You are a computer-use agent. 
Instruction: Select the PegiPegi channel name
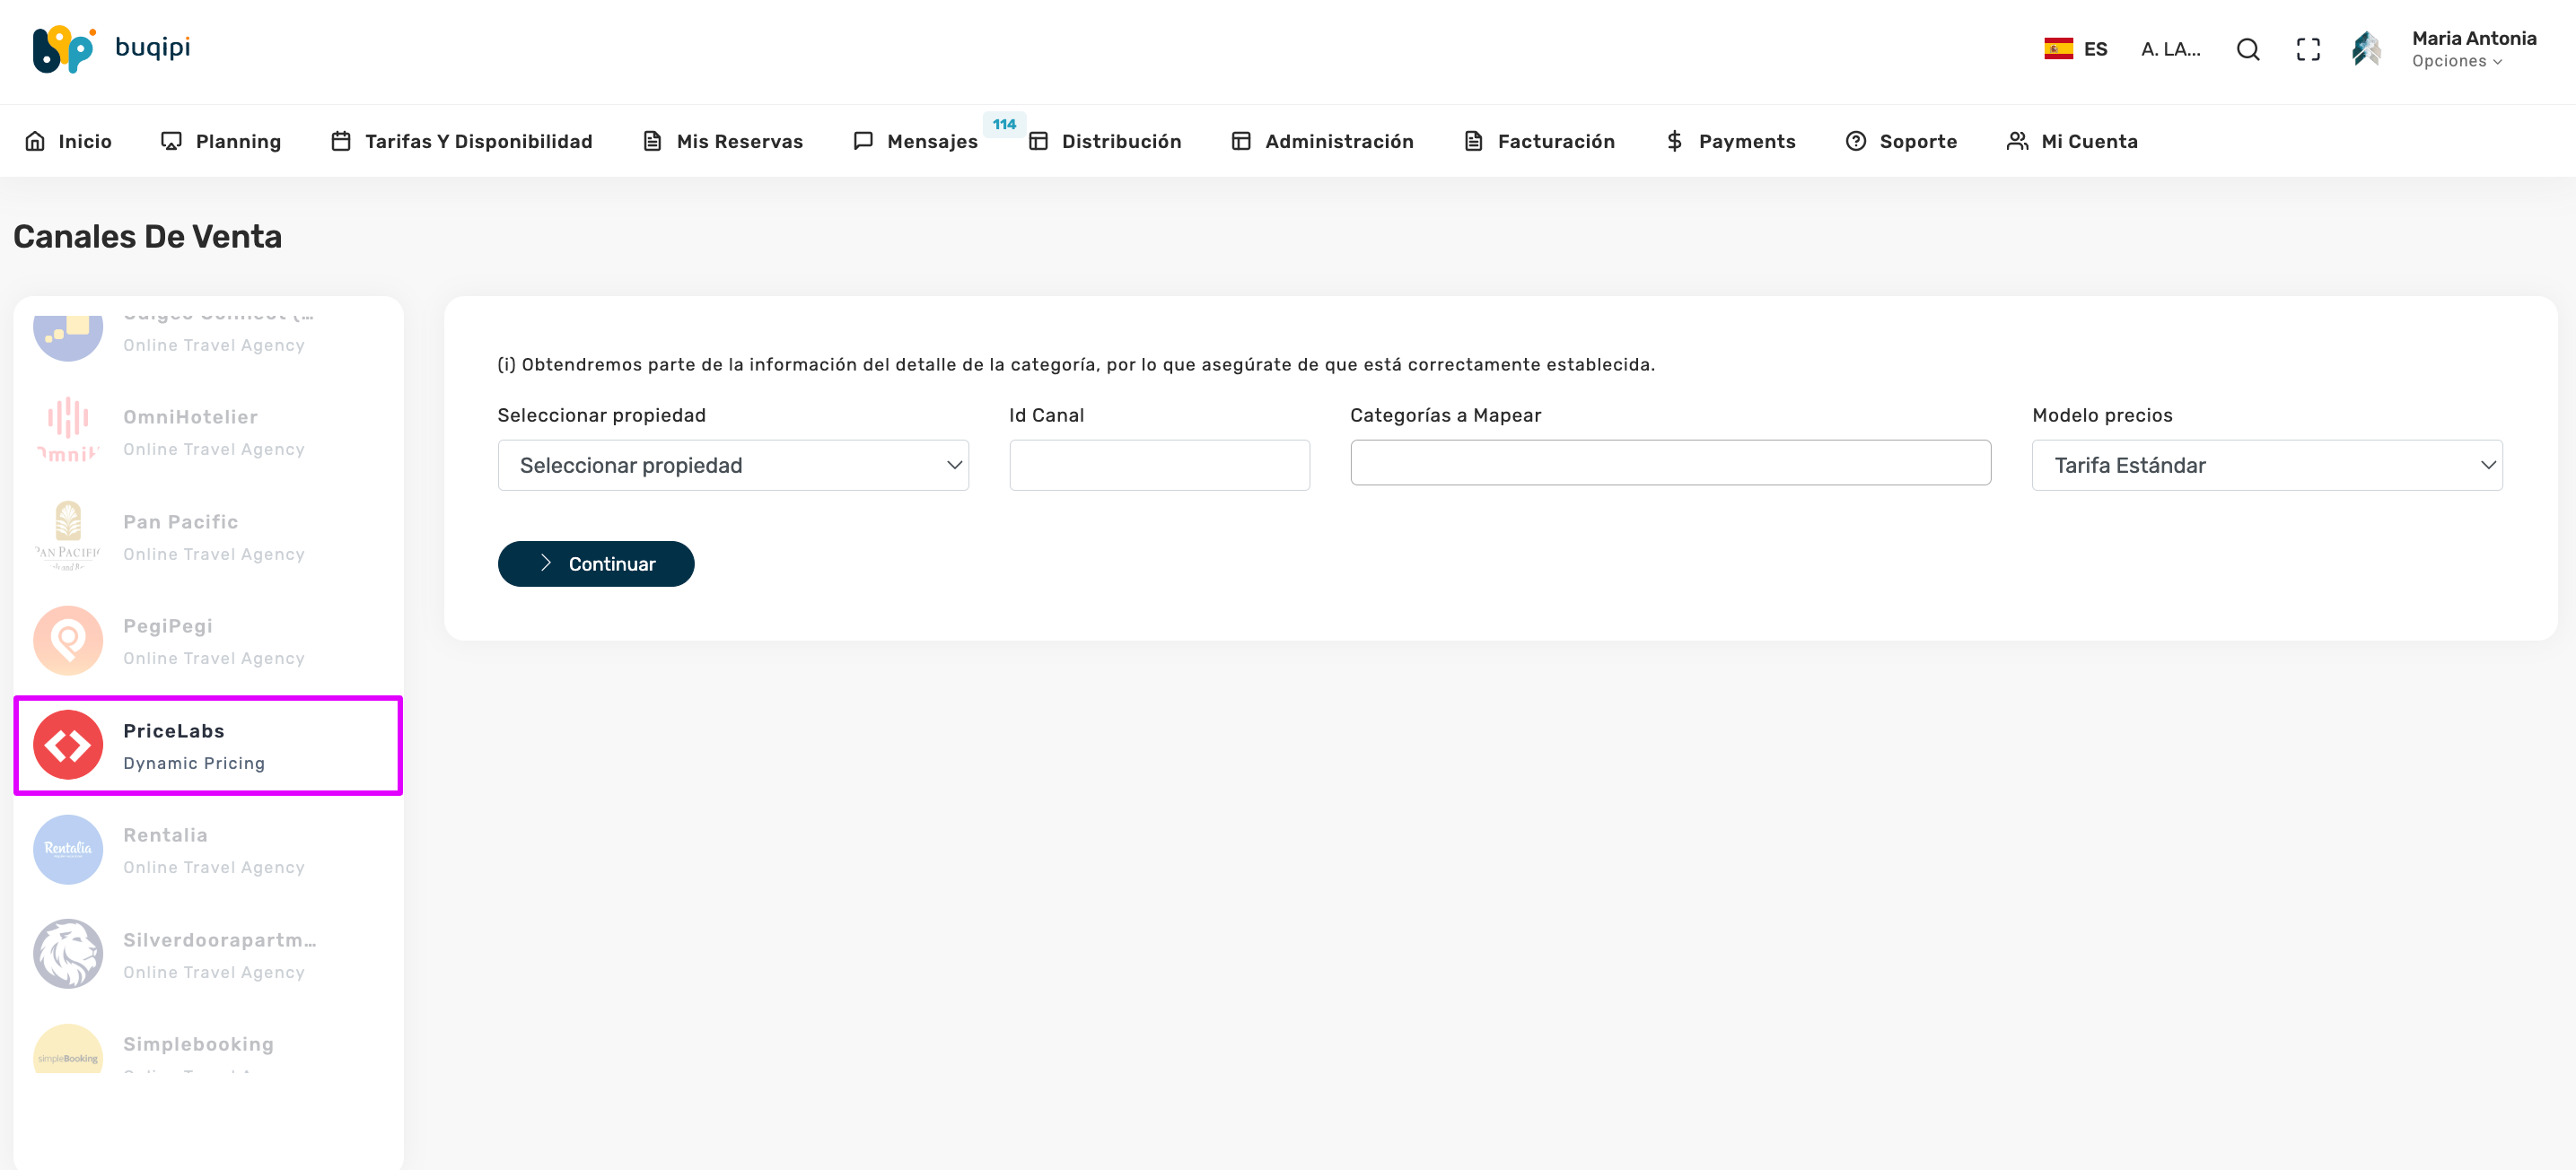point(168,626)
